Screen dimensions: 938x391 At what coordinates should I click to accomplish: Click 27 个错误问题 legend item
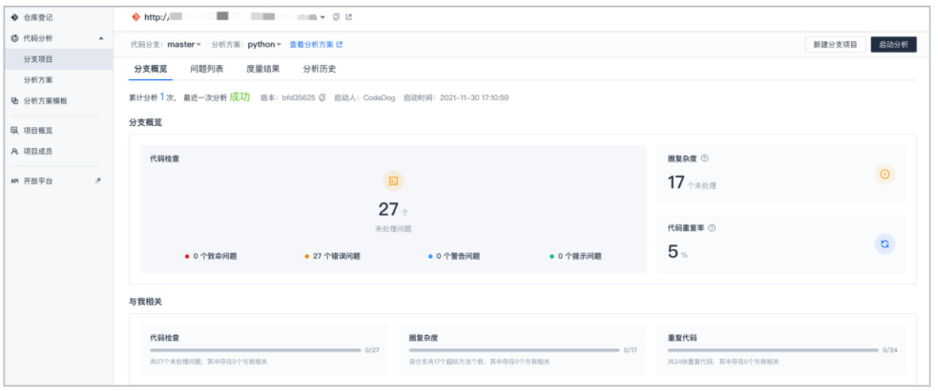tap(332, 257)
